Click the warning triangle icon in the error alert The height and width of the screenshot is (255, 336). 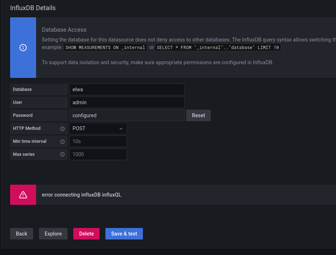click(x=23, y=195)
